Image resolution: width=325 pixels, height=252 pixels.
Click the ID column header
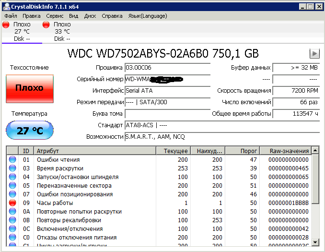click(26, 151)
